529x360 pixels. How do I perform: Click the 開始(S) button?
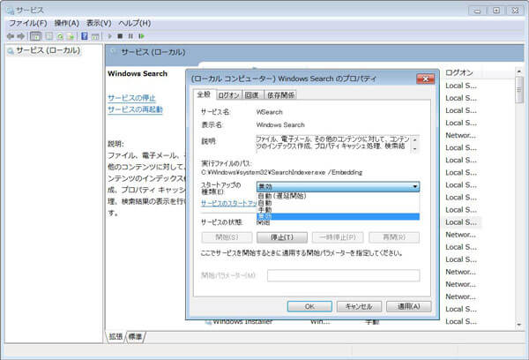pyautogui.click(x=227, y=237)
